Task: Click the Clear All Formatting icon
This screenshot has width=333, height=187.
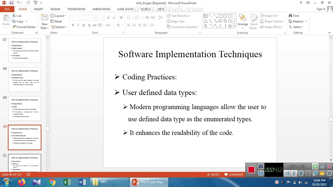Action: click(x=121, y=17)
